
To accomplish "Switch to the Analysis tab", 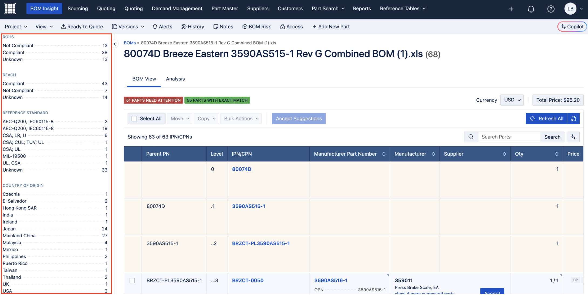I will point(175,79).
